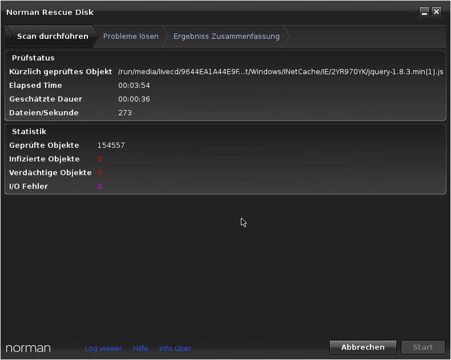Open the Log viewer link
The height and width of the screenshot is (360, 451).
[104, 349]
